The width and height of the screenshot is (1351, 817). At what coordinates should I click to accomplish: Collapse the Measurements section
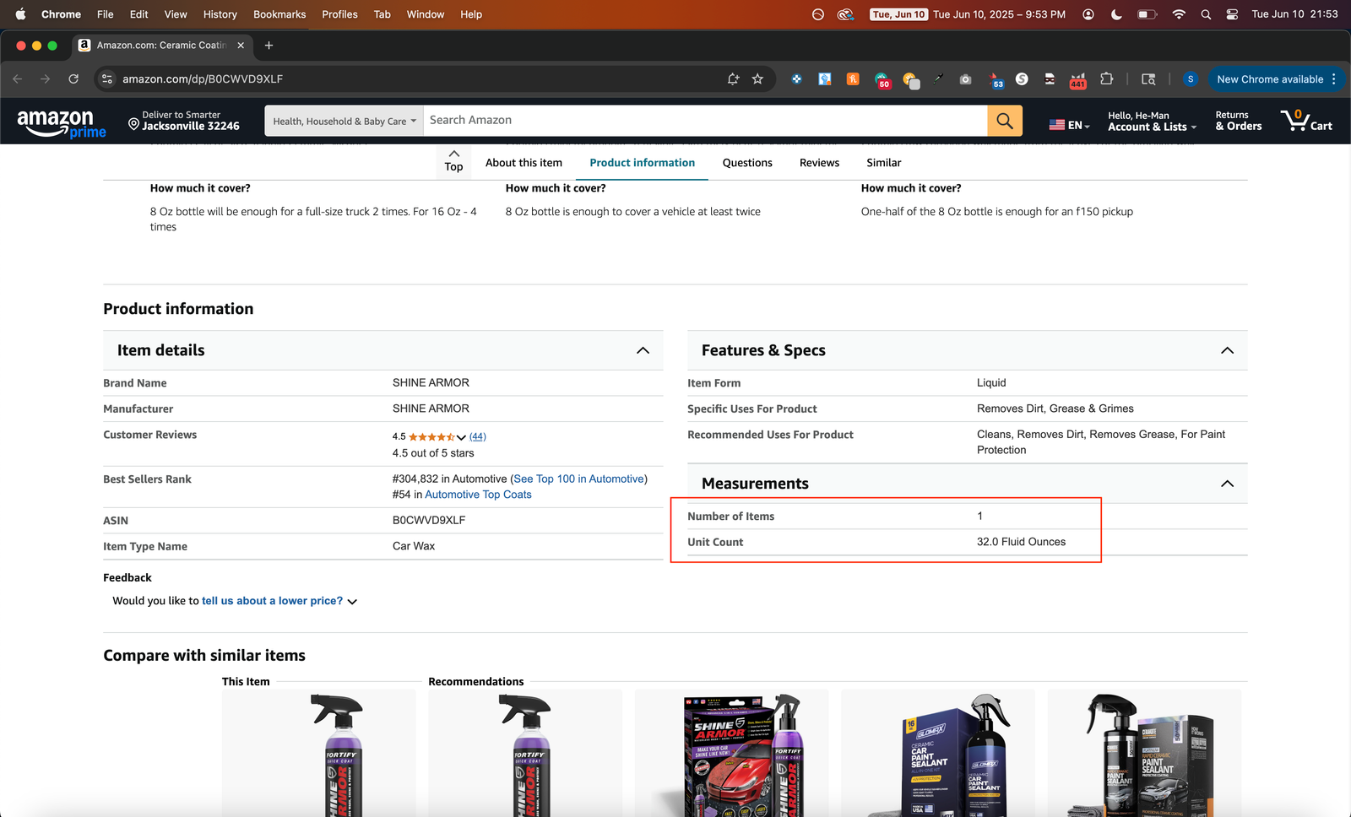pyautogui.click(x=1227, y=484)
